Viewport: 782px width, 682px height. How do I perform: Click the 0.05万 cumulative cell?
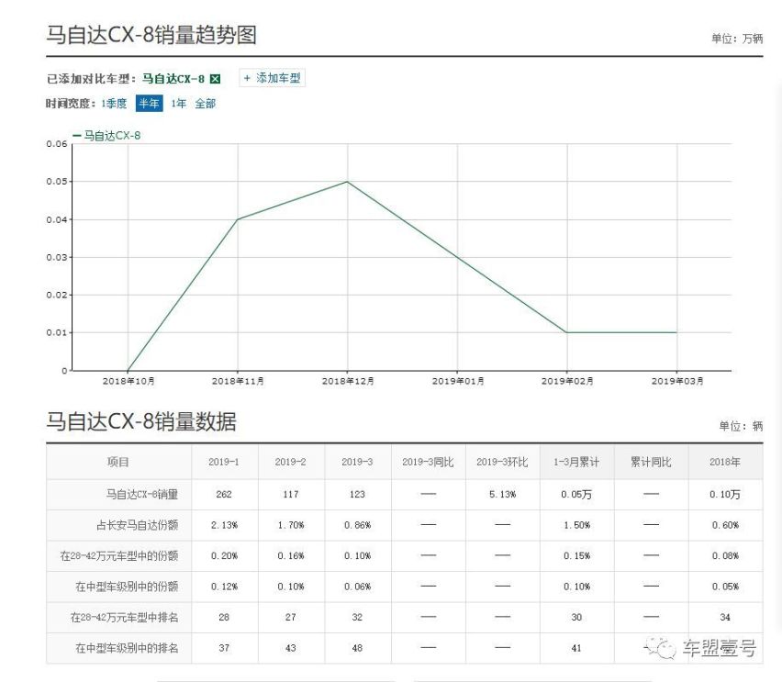576,495
